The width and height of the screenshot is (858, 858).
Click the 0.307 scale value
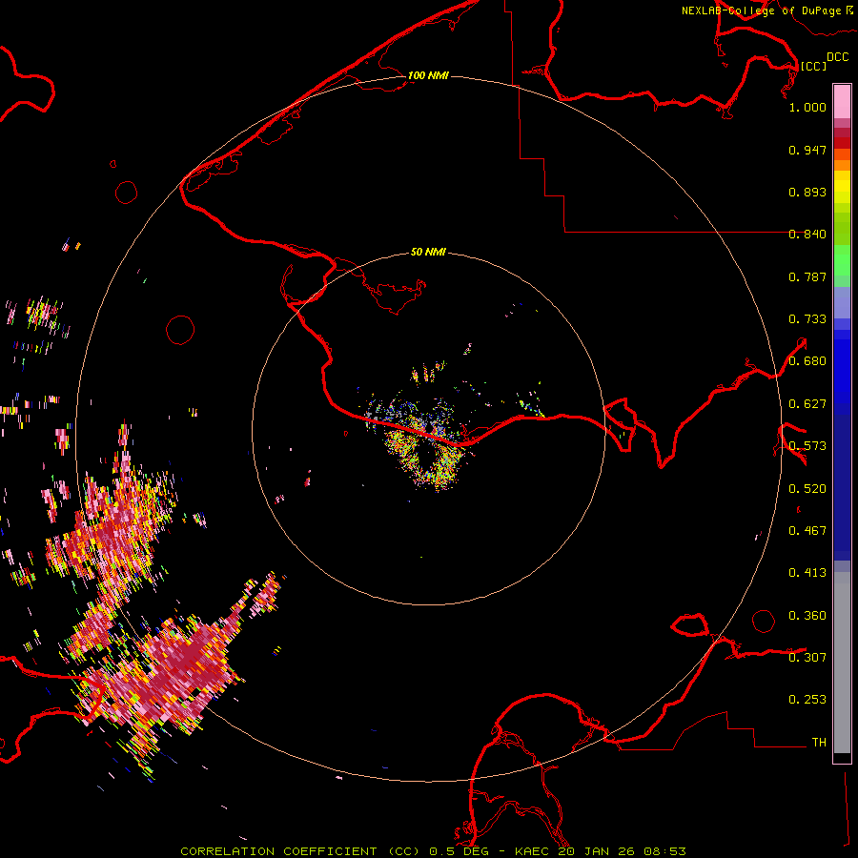pos(807,658)
